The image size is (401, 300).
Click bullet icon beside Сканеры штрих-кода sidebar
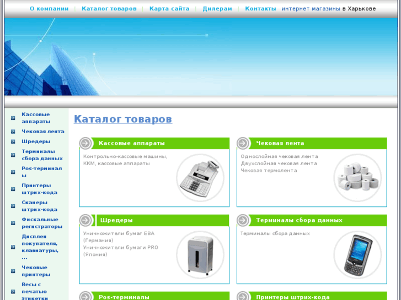tap(13, 206)
